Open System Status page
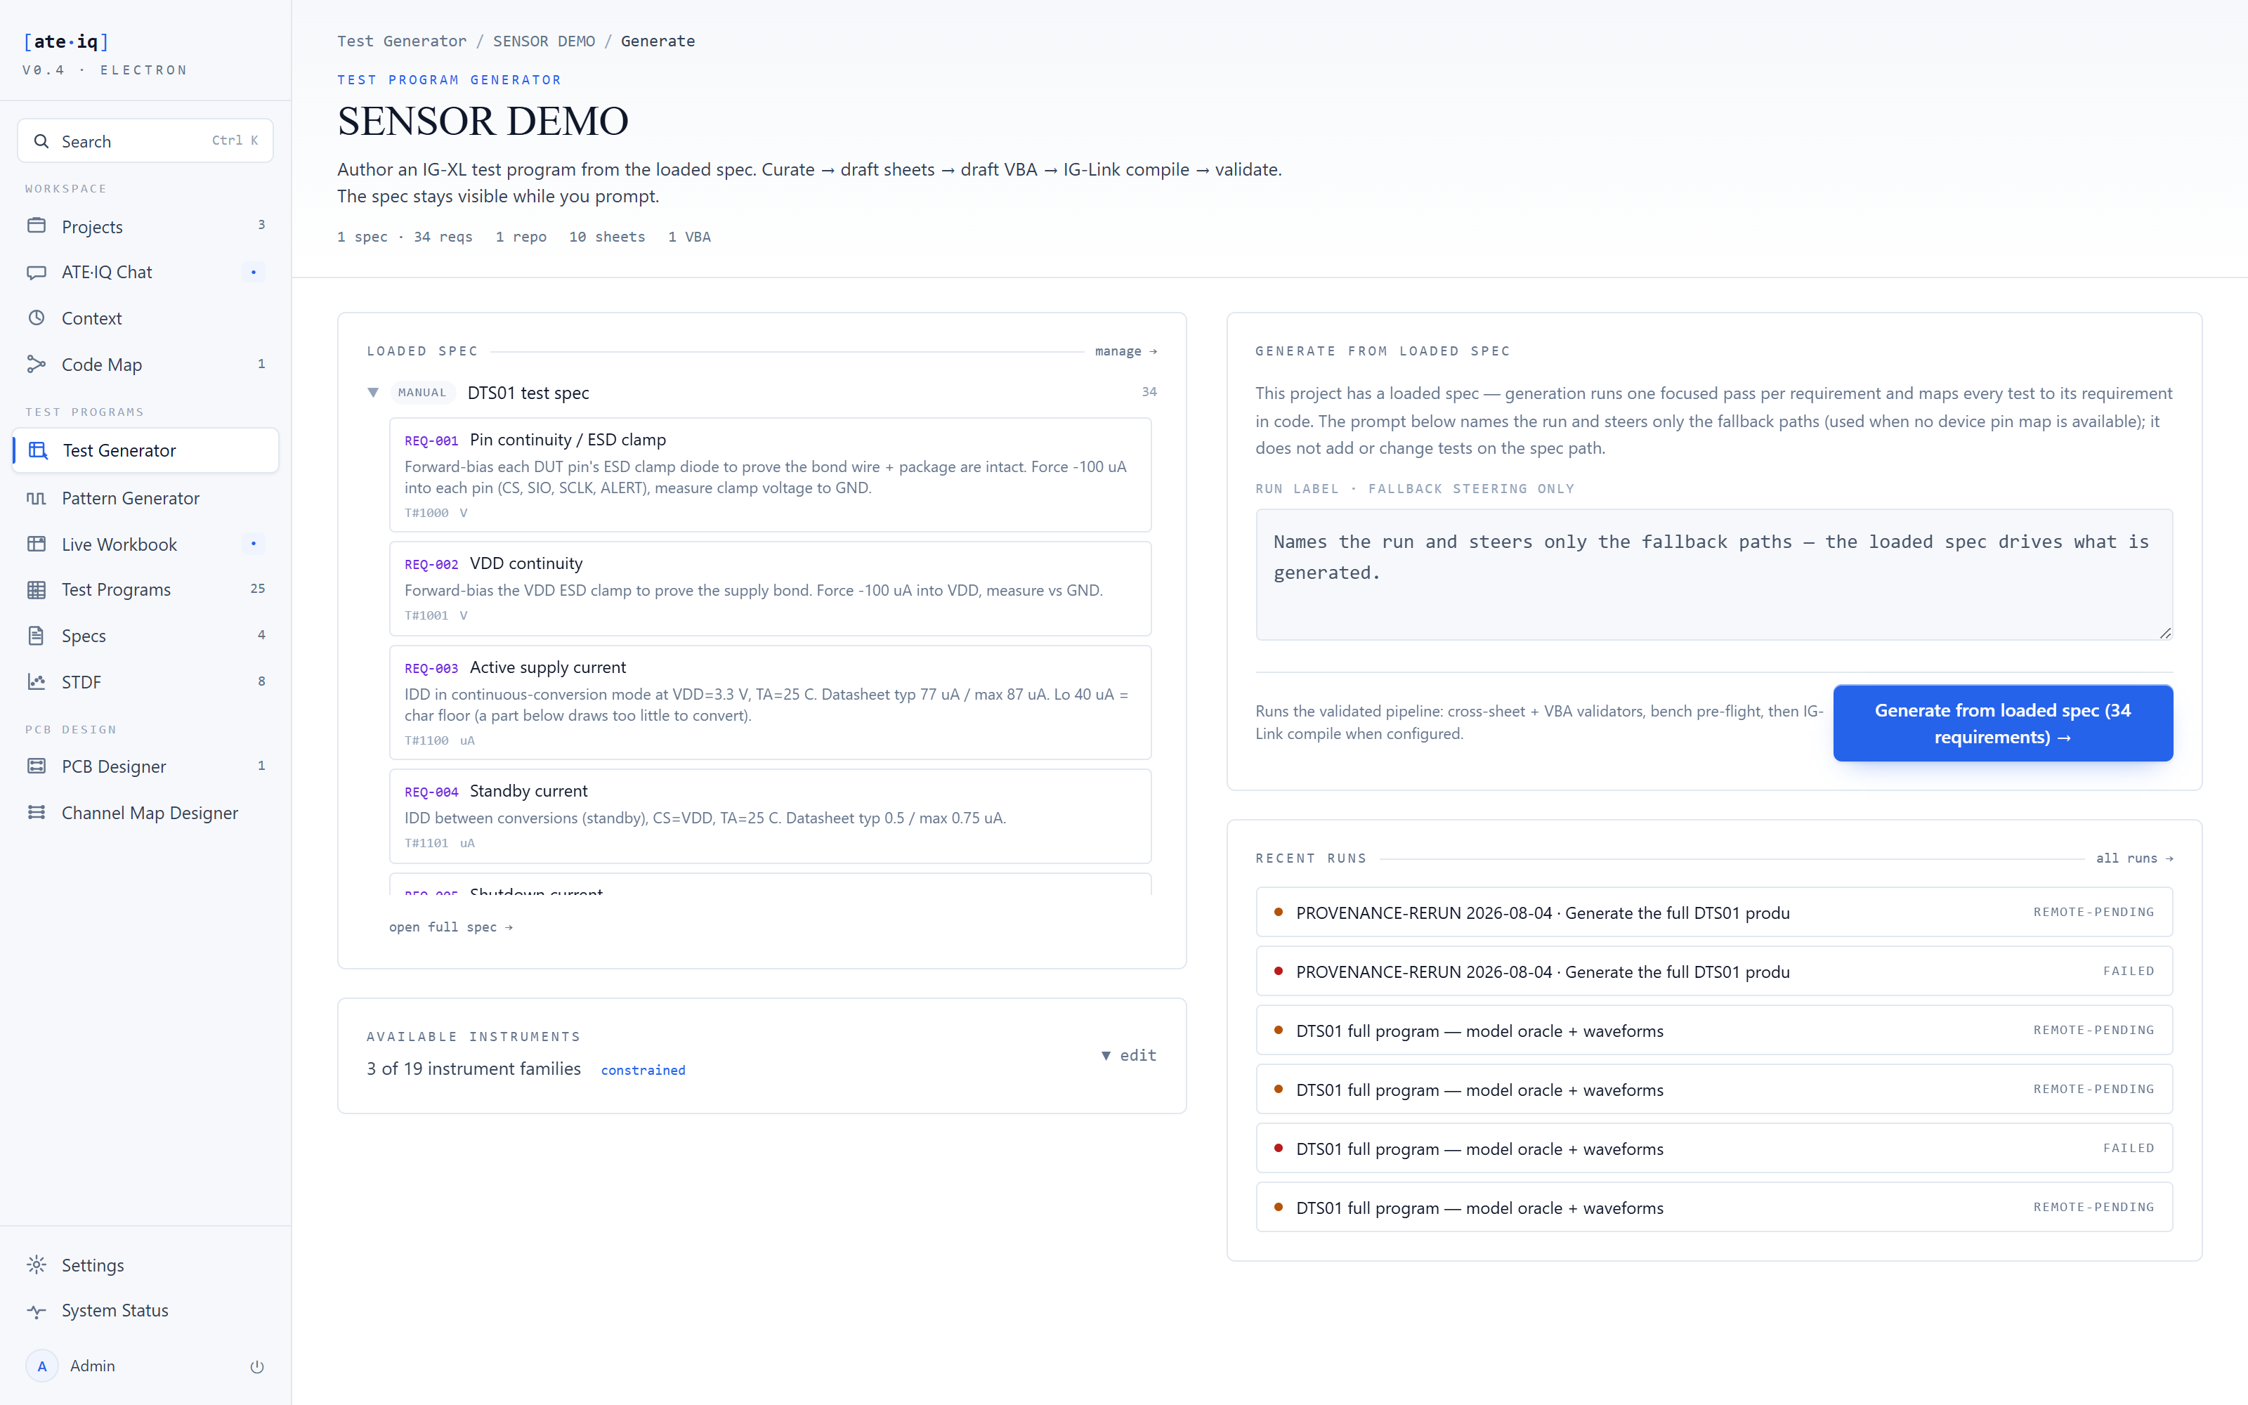This screenshot has width=2248, height=1405. coord(146,1311)
